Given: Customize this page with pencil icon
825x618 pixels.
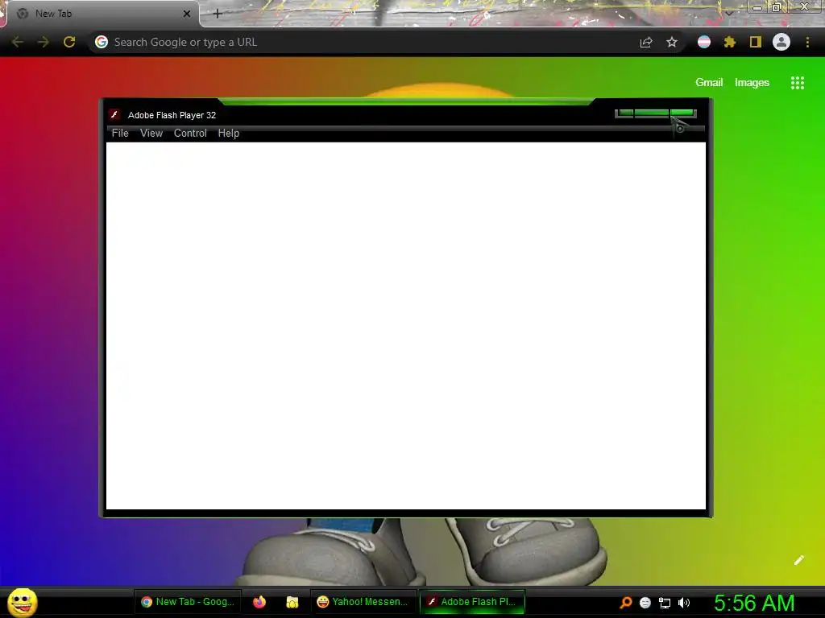Looking at the screenshot, I should pyautogui.click(x=798, y=560).
